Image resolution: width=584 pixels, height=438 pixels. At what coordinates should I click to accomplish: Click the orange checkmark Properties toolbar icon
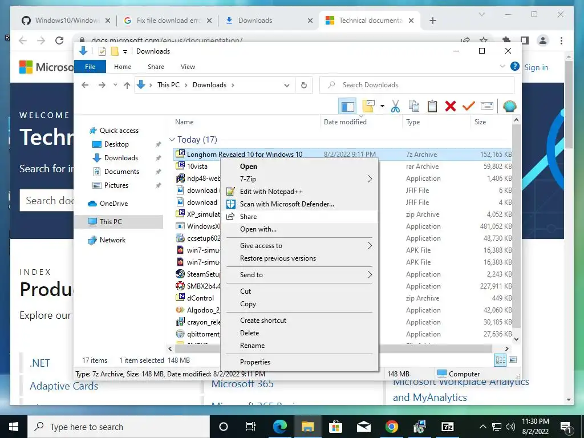click(x=469, y=107)
